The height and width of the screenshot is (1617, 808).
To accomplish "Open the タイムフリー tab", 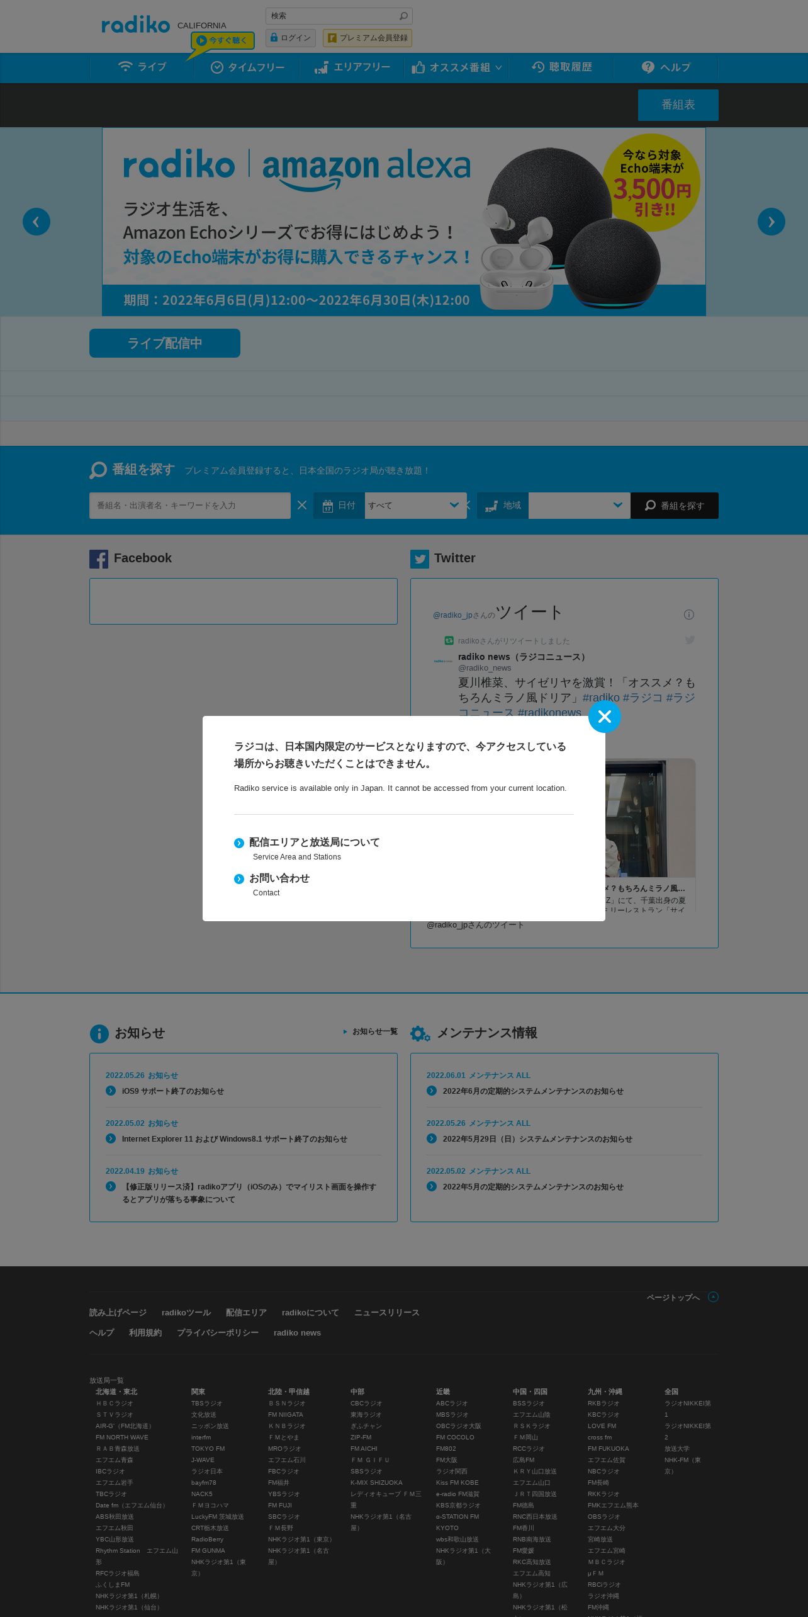I will (x=247, y=67).
